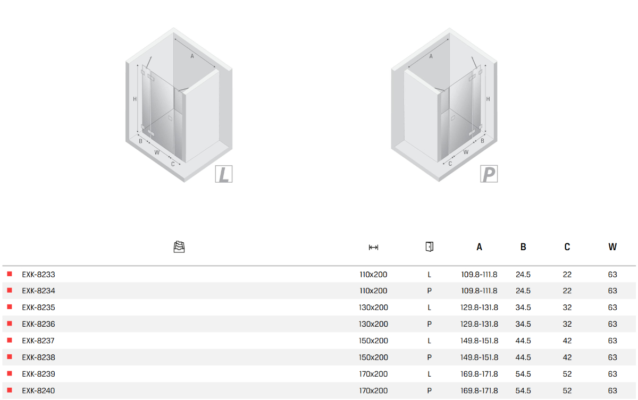638x400 pixels.
Task: Click the P badge under right diagram
Action: point(489,174)
